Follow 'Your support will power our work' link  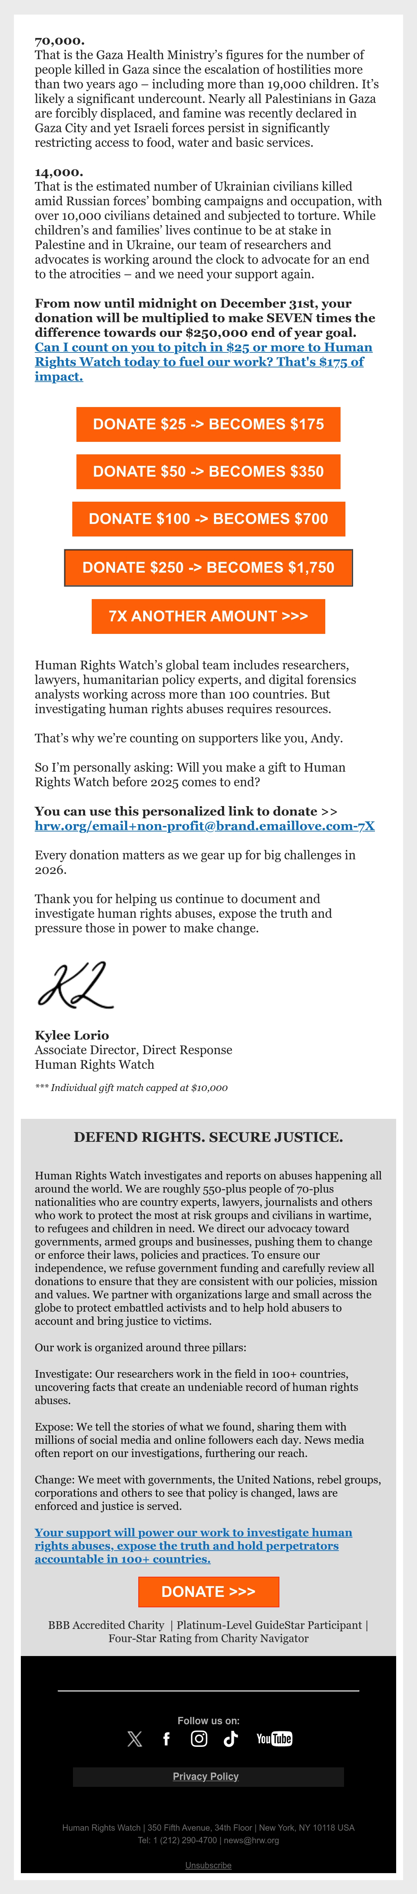(x=193, y=1545)
